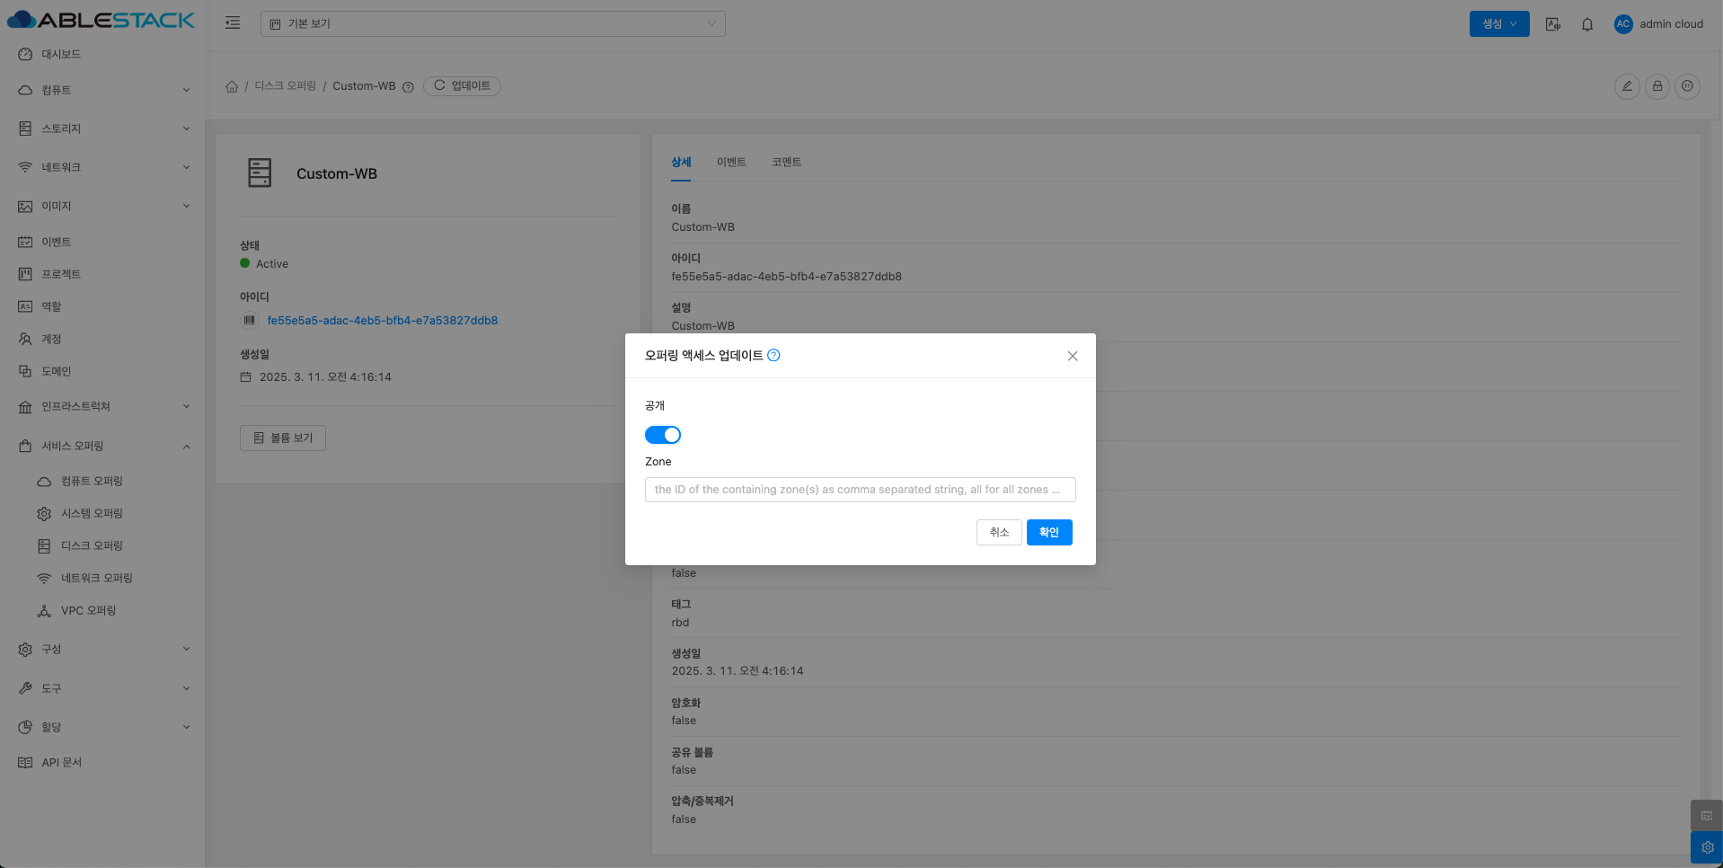Collapse the 서비스 오퍼링 sidebar menu

click(x=102, y=446)
